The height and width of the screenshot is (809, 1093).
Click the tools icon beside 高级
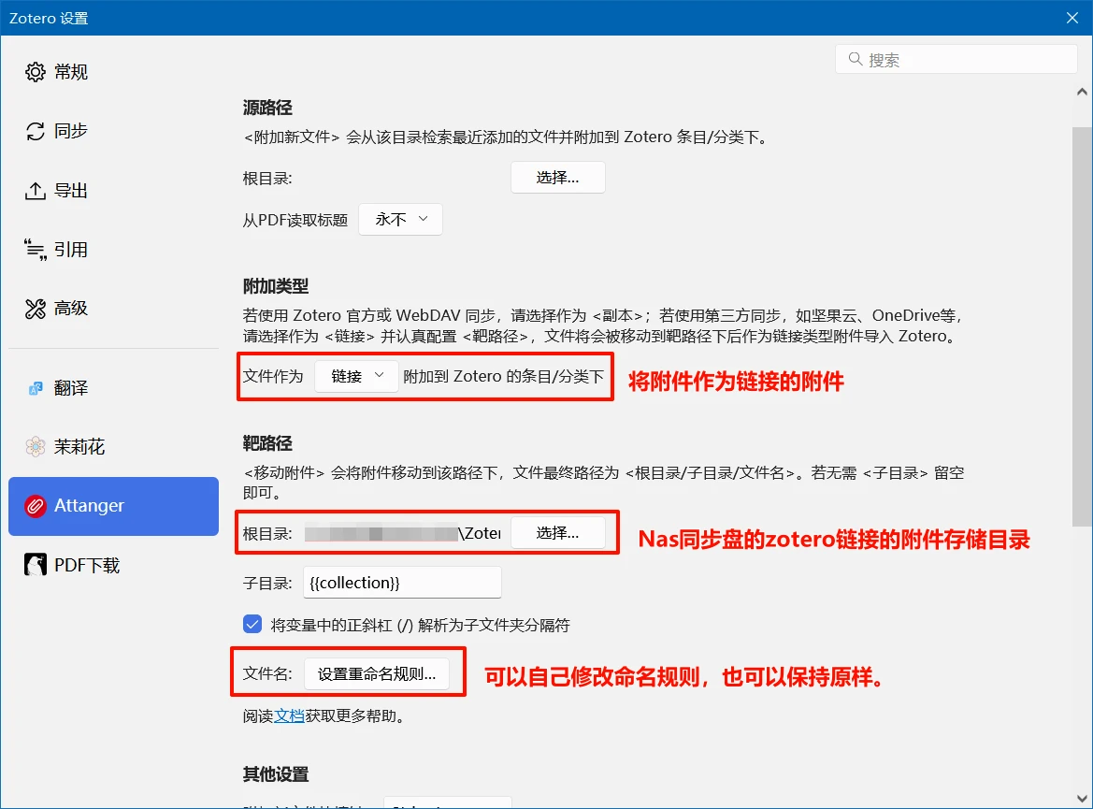pos(36,309)
